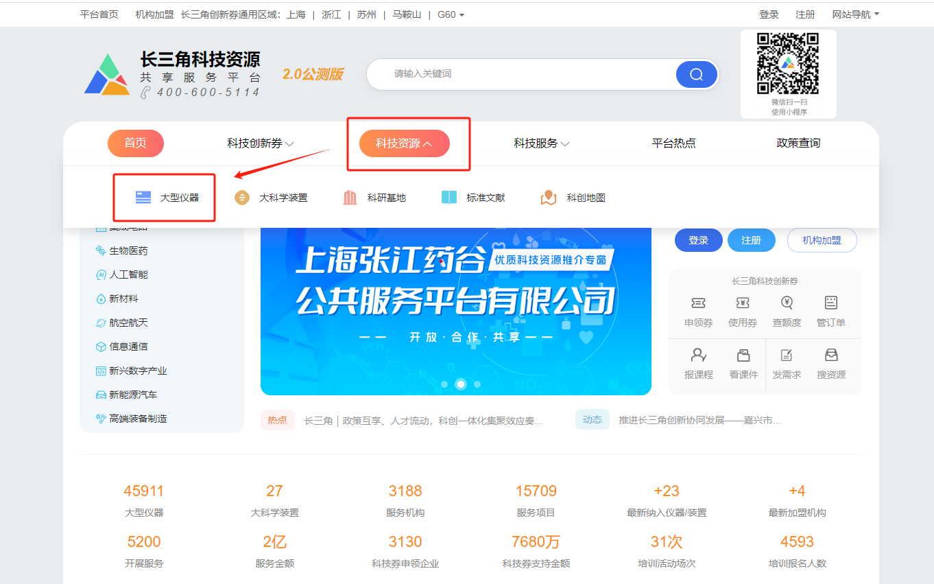
Task: Select 高端装备制造 category icon
Action: click(101, 419)
